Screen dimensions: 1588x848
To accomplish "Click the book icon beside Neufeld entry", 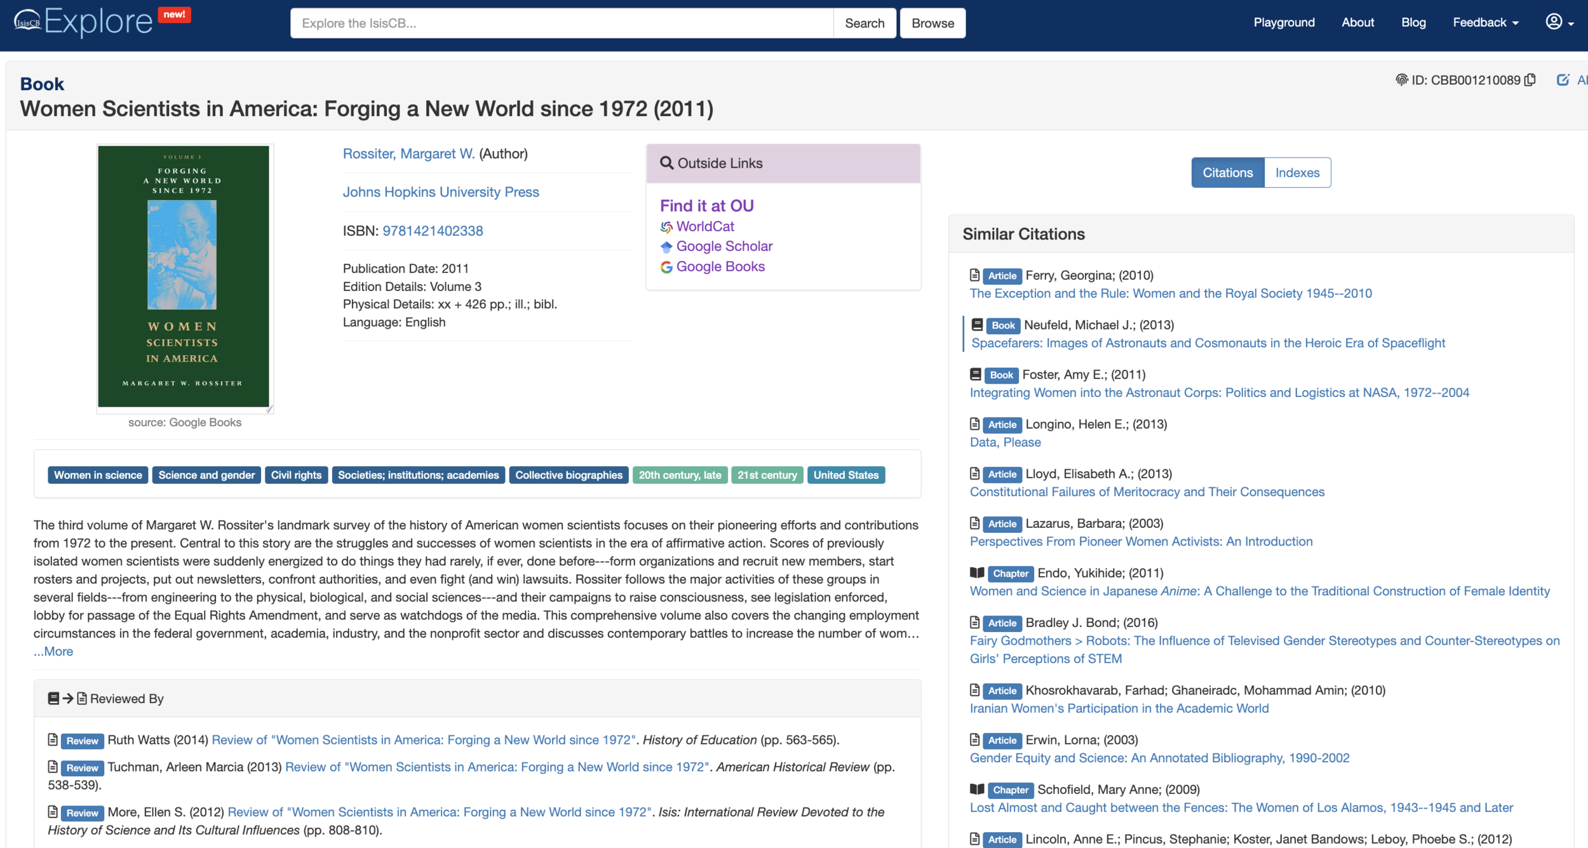I will coord(978,325).
